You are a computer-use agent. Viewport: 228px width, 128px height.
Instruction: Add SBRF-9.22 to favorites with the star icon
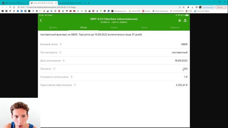coord(180,21)
